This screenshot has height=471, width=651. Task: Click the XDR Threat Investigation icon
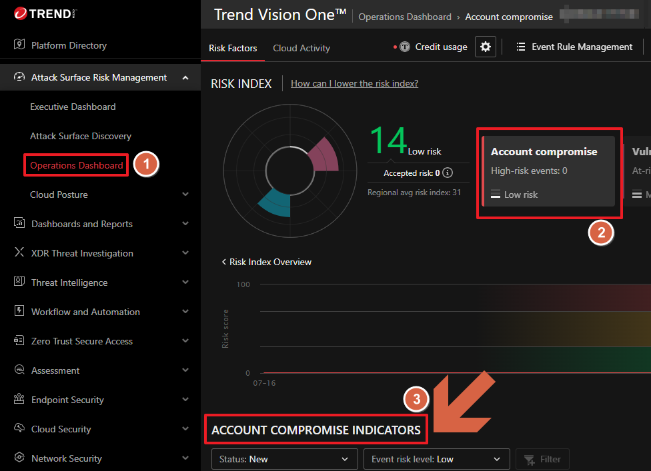(19, 253)
